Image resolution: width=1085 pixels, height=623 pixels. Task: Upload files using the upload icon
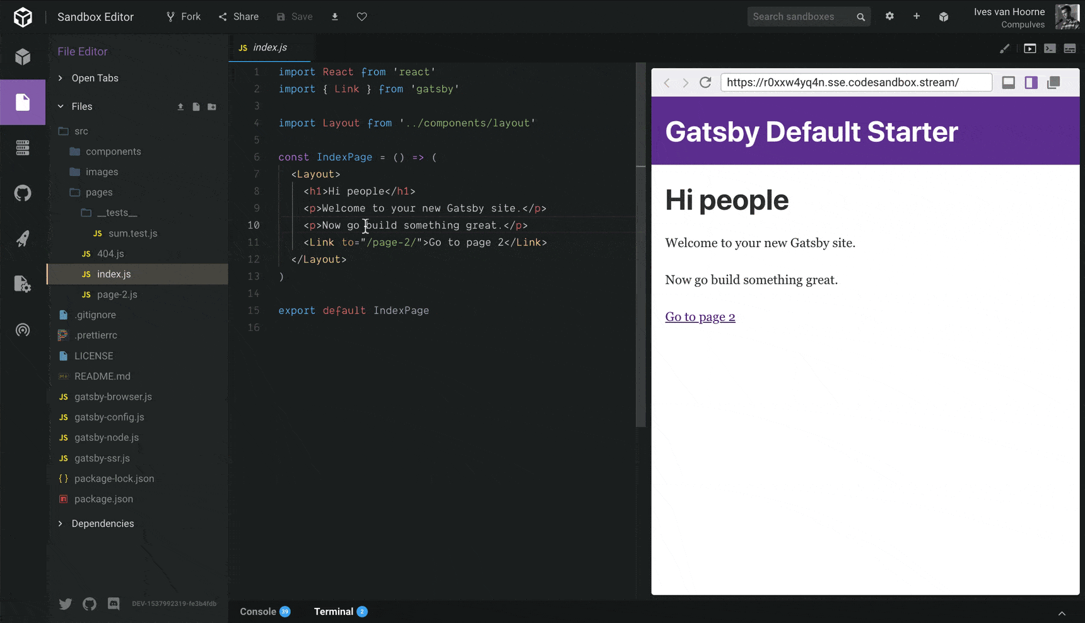click(180, 107)
